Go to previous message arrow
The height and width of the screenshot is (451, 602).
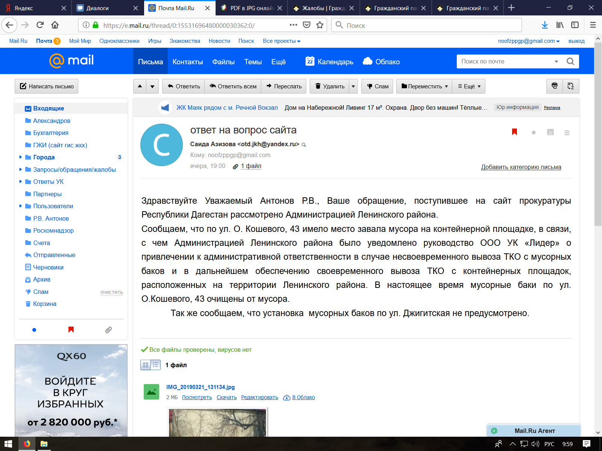click(x=140, y=86)
